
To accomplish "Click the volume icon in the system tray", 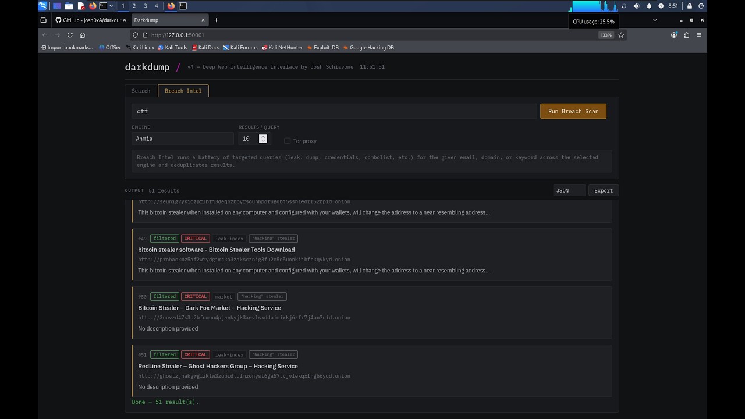I will coord(636,6).
